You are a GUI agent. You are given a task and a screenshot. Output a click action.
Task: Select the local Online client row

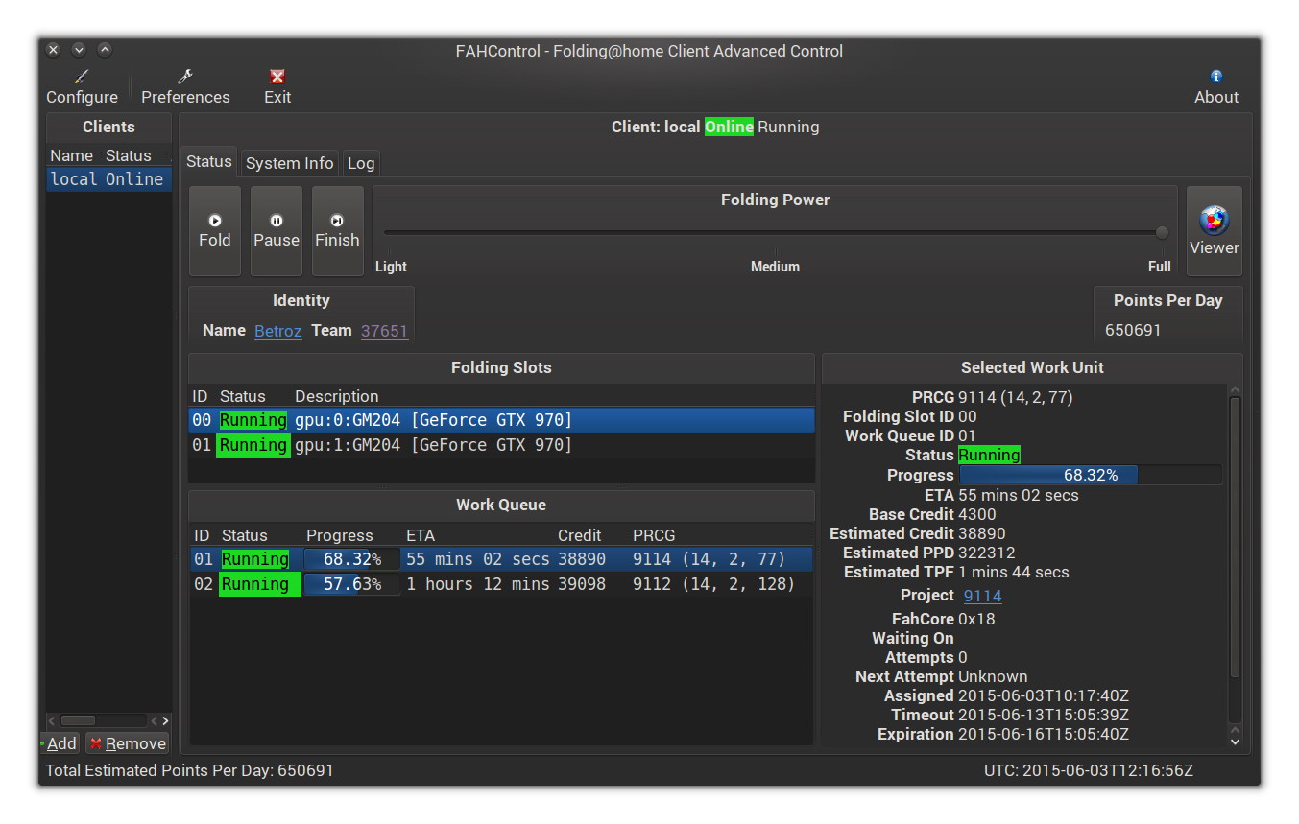pyautogui.click(x=108, y=179)
